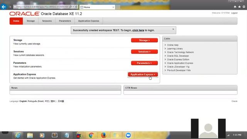
Task: Switch language to Chinese
Action: tap(50, 101)
